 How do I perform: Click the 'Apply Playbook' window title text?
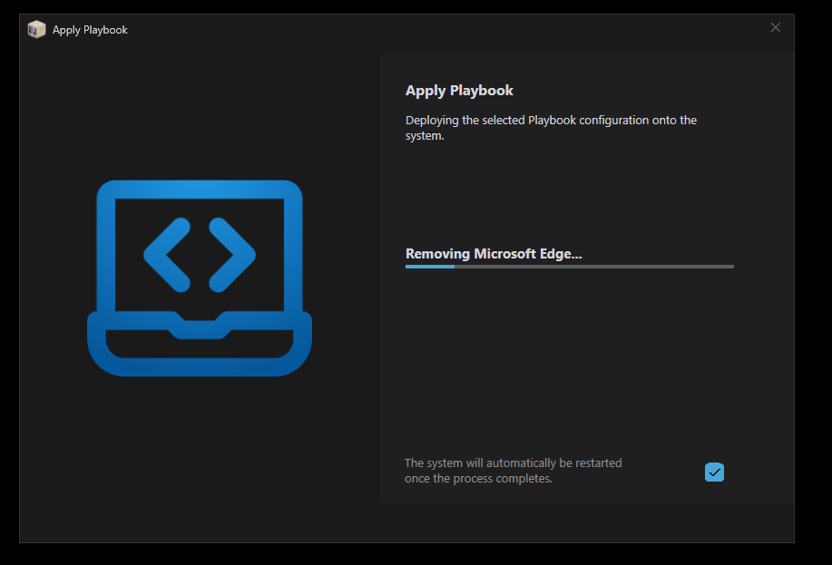click(x=90, y=30)
